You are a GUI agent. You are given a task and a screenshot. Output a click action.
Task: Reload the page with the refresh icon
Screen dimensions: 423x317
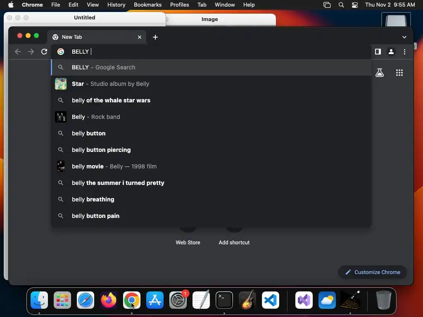tap(44, 52)
